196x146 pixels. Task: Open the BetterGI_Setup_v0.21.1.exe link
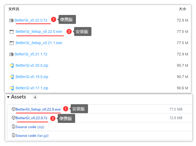[x=39, y=43]
